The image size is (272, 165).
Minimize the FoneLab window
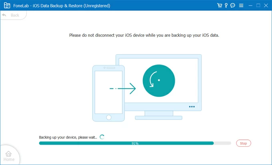[x=250, y=6]
